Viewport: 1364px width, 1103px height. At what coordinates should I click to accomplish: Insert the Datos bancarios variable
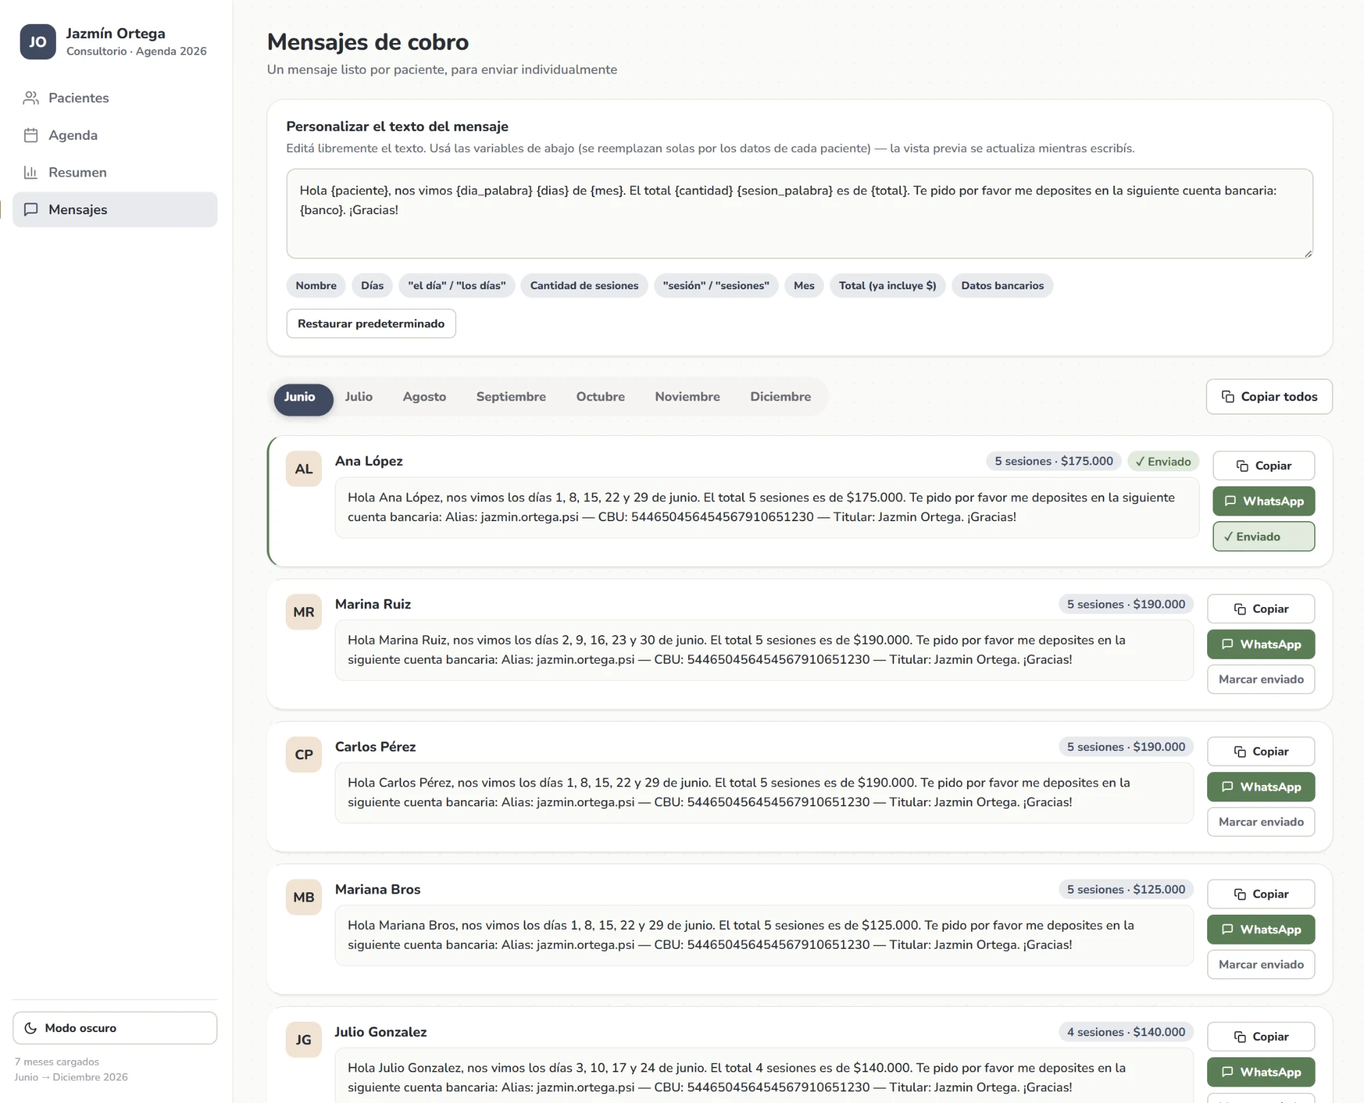pyautogui.click(x=1003, y=285)
